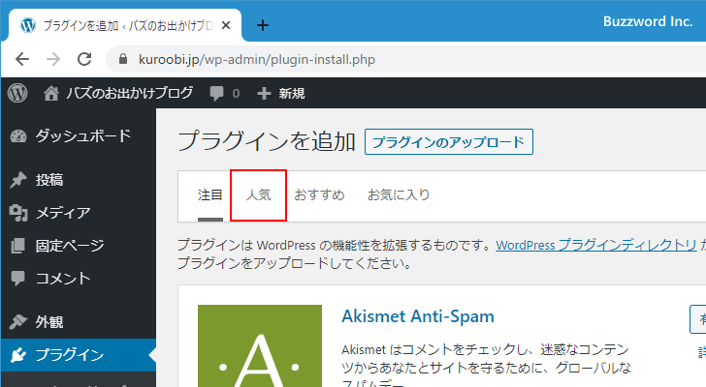Click the browser address bar URL

point(257,59)
